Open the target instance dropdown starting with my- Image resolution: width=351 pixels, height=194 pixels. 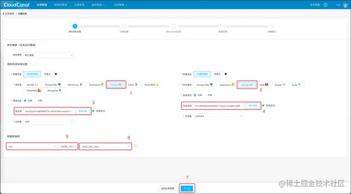pos(218,106)
